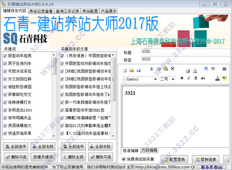Screen dimensions: 232x170
Task: Uncheck the keyword 新型动车组亮
Action: click(5, 56)
